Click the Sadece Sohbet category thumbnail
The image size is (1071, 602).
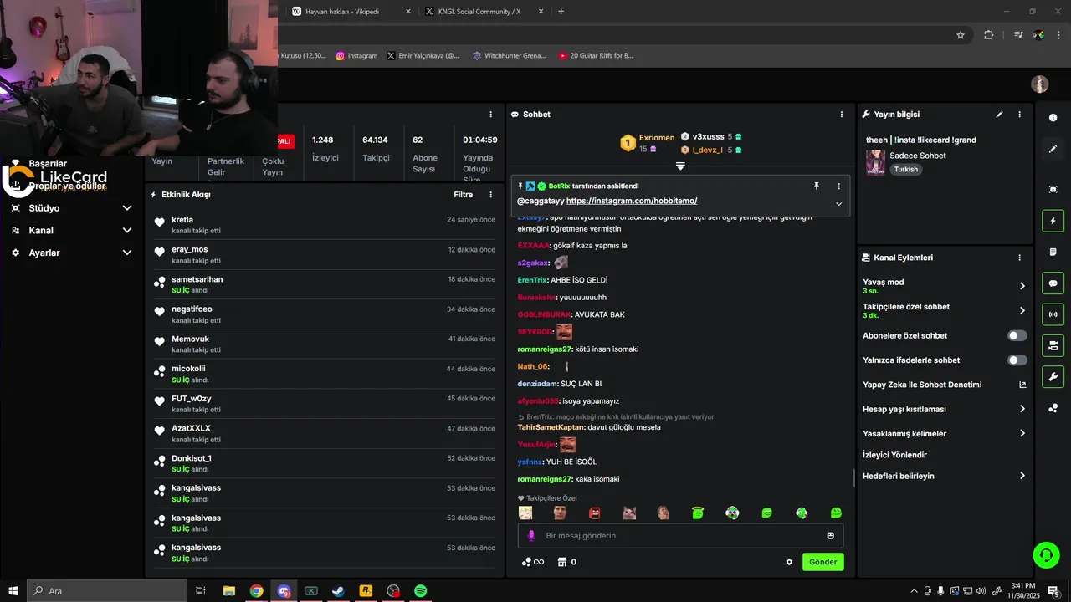(x=875, y=162)
